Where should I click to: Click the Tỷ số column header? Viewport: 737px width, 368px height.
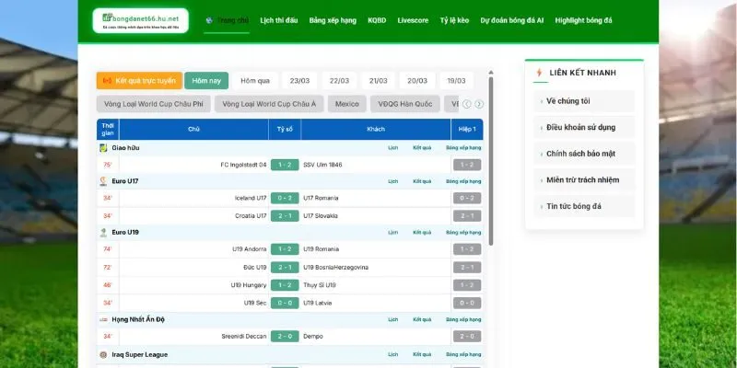(285, 129)
